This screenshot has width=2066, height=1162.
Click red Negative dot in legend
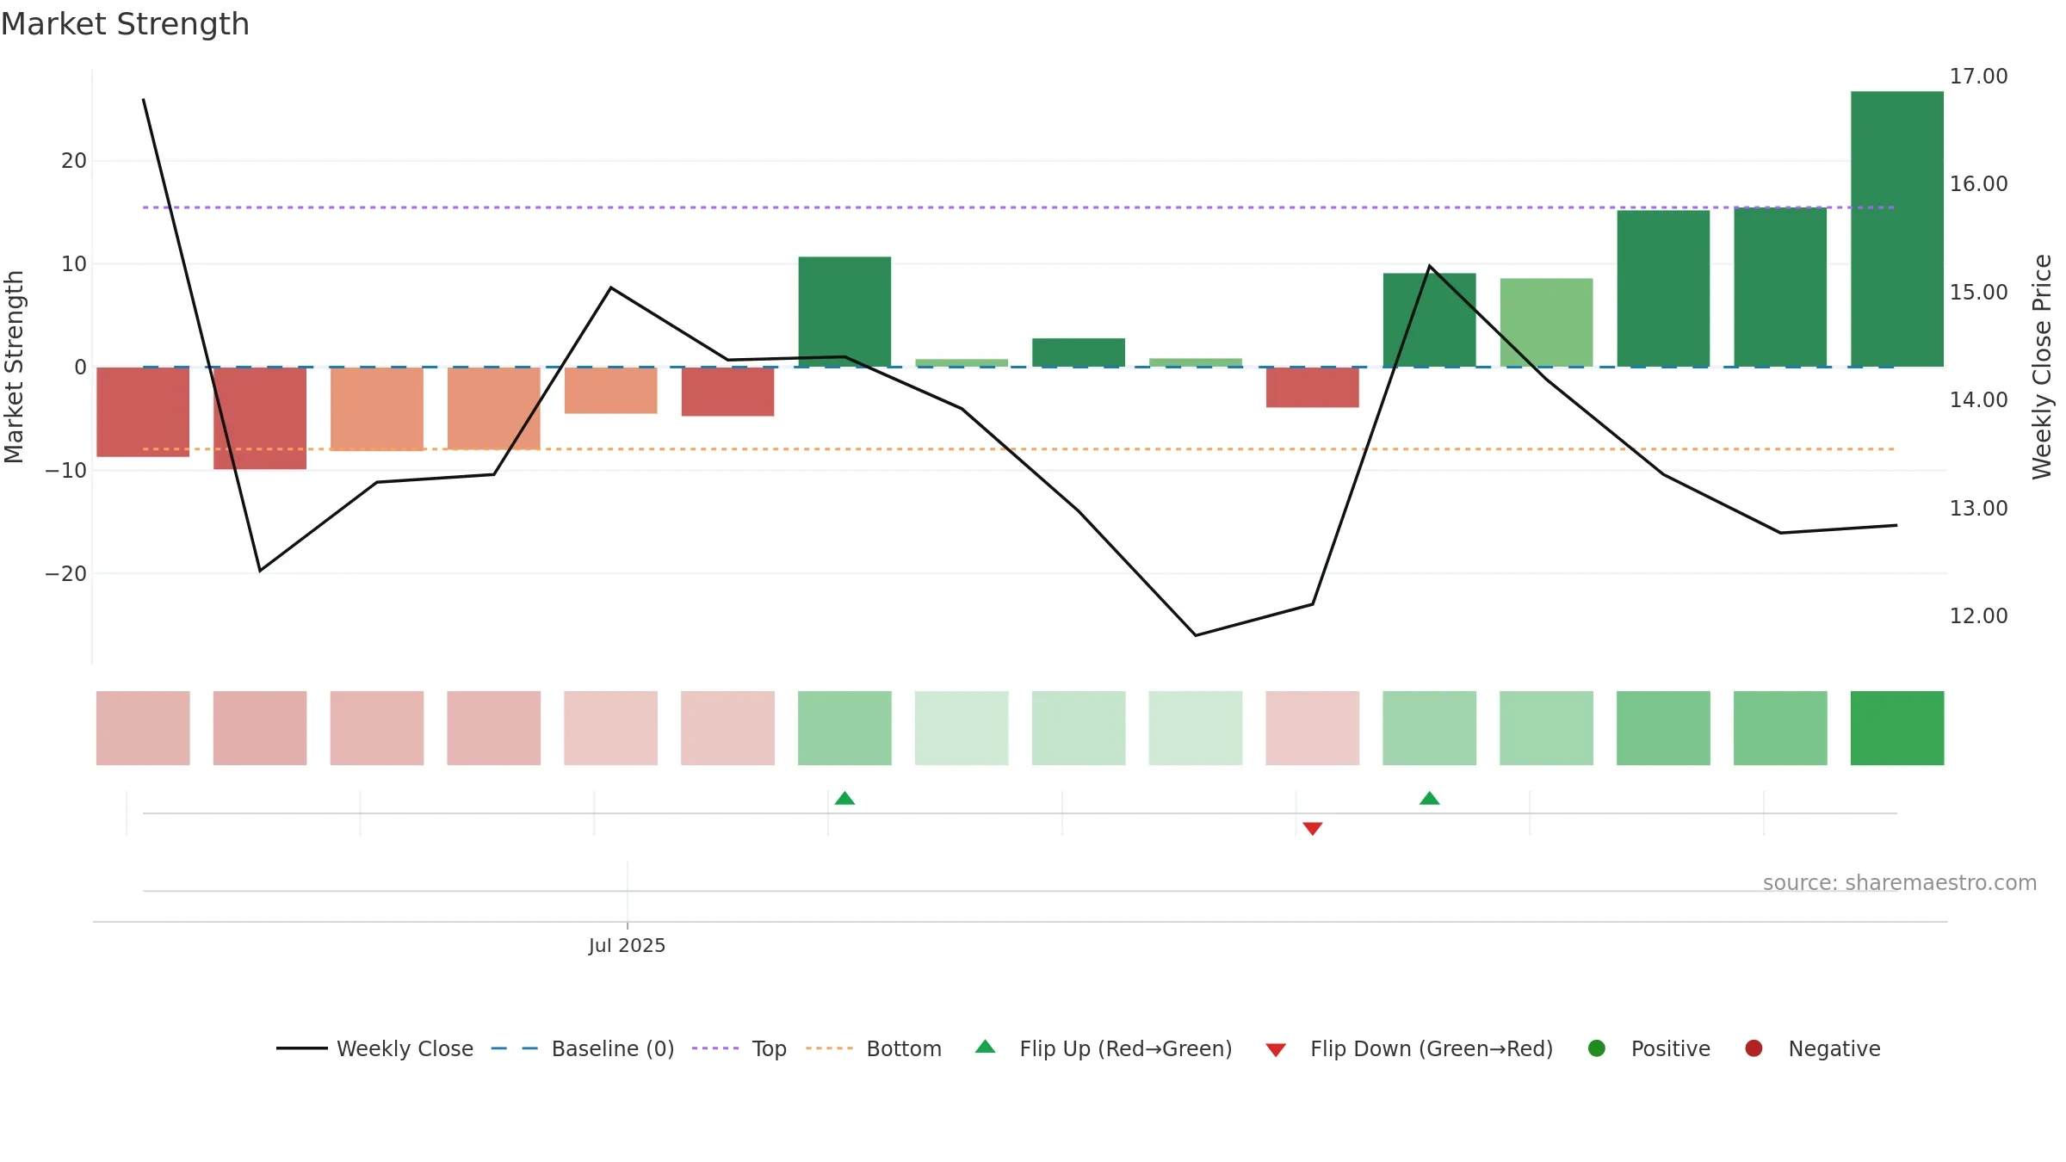coord(1754,1048)
